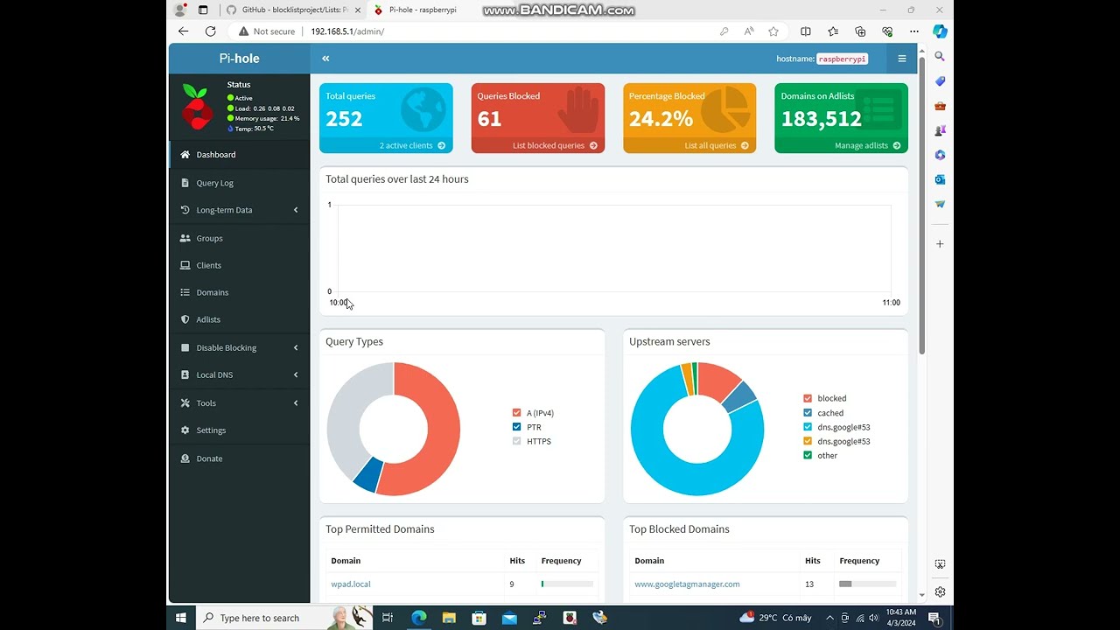Screen dimensions: 1120x630
Task: Expand the Disable Blocking submenu
Action: 239,347
